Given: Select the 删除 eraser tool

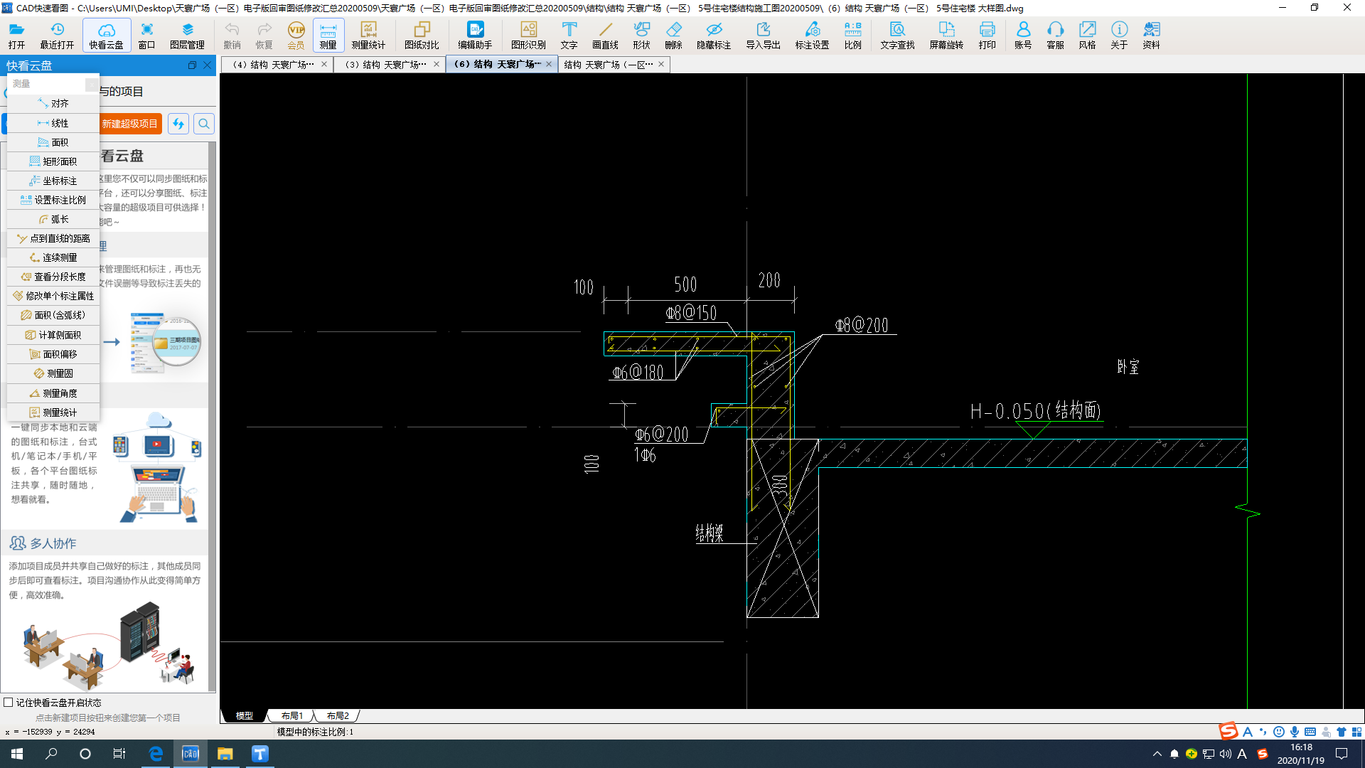Looking at the screenshot, I should pos(673,35).
